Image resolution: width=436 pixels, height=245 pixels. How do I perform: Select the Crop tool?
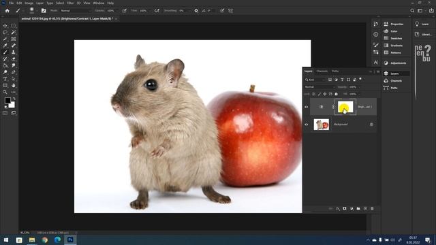click(5, 39)
